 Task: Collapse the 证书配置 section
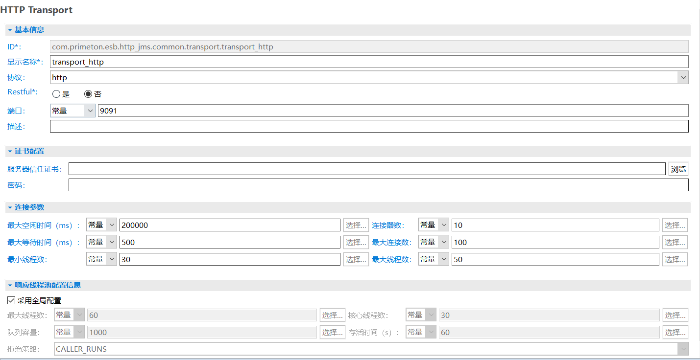pyautogui.click(x=10, y=151)
